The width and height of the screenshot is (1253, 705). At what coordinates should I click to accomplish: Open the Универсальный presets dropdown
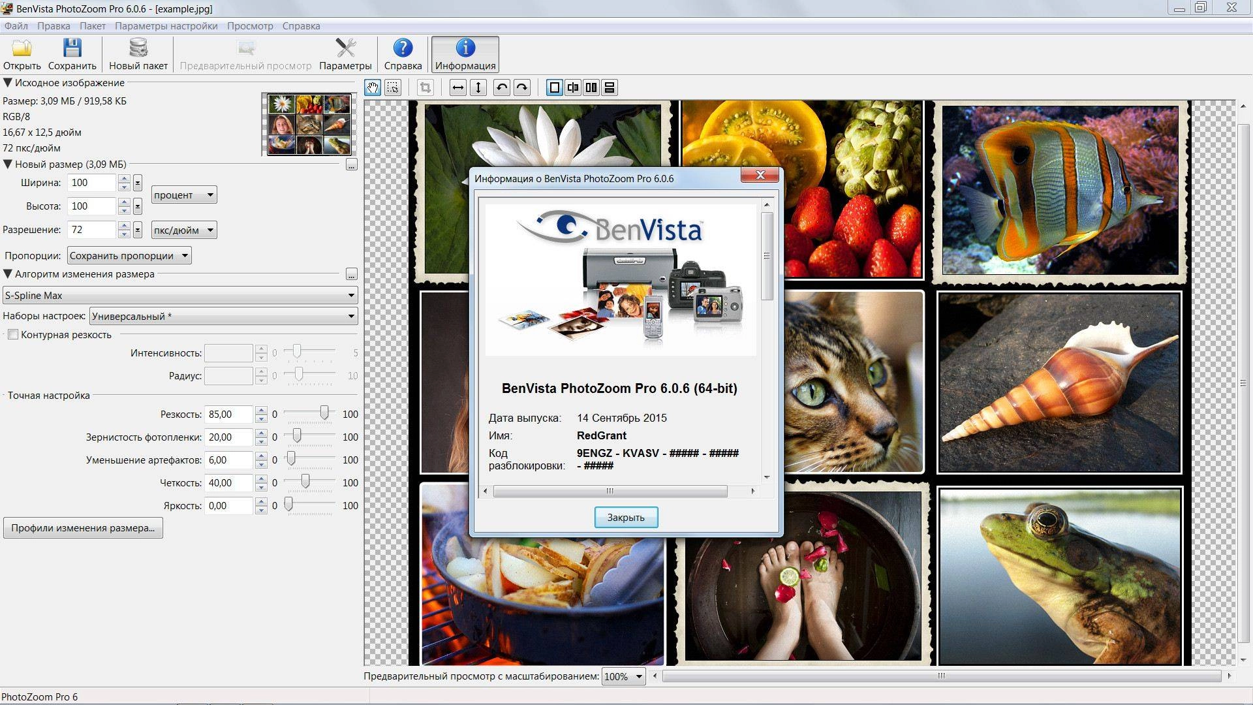click(223, 317)
